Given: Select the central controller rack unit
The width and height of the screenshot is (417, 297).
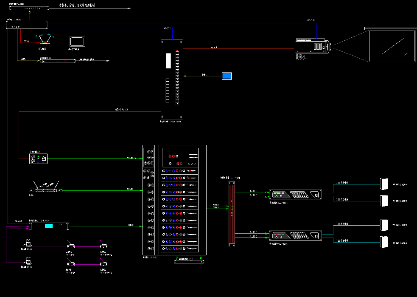Looking at the screenshot, I should [27, 25].
